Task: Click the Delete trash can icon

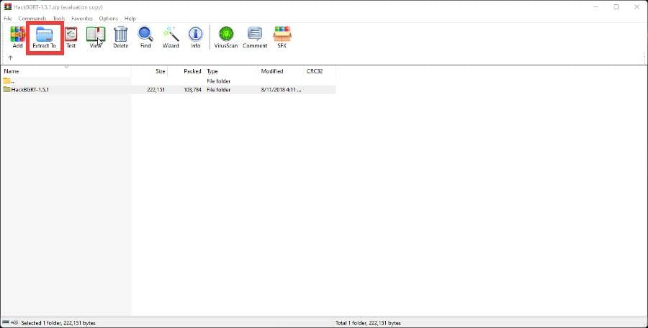Action: coord(121,34)
